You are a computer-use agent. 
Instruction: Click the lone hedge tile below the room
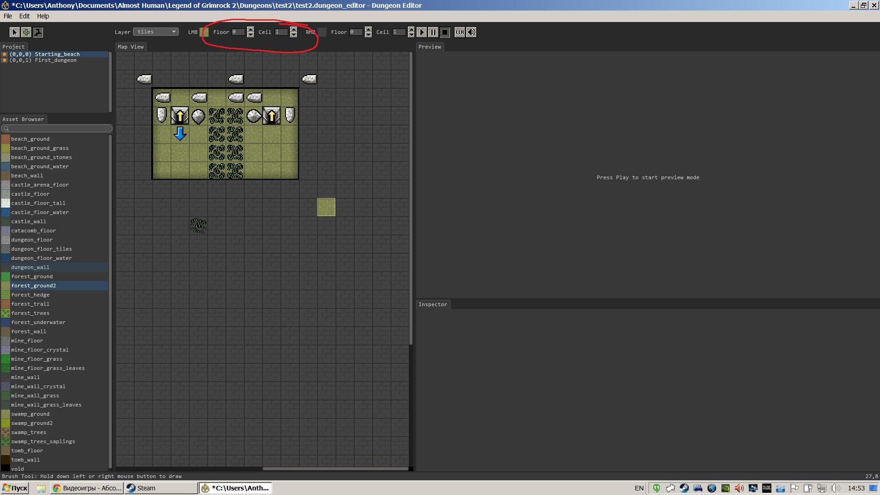click(x=198, y=225)
